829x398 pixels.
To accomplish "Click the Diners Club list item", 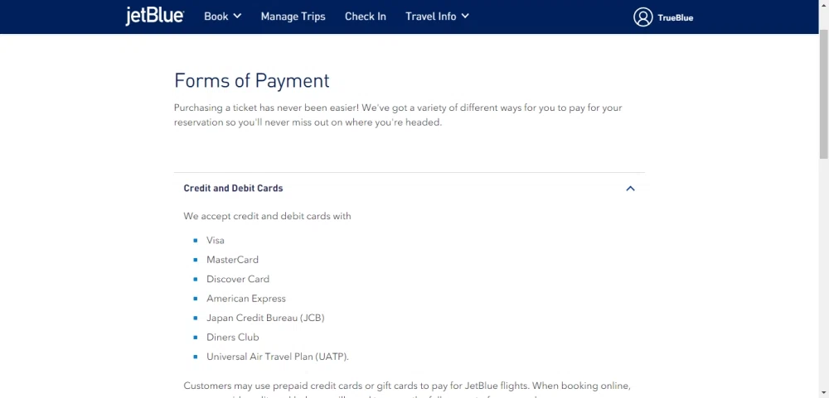I will [233, 337].
